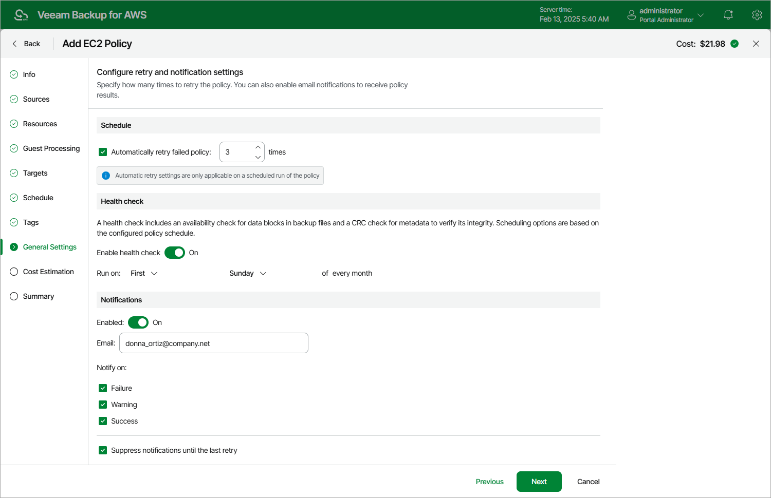This screenshot has height=498, width=771.
Task: Go to the Cost Estimation step
Action: coord(48,272)
